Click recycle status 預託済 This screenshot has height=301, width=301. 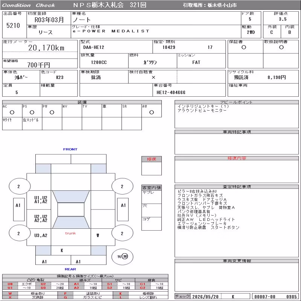point(241,78)
